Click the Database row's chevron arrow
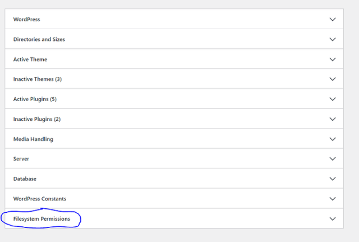Screen dimensions: 359x242 point(333,179)
